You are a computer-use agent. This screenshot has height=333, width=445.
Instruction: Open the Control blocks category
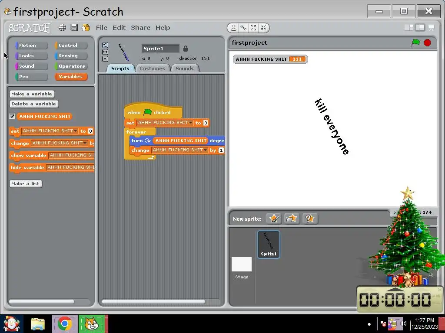(x=71, y=45)
